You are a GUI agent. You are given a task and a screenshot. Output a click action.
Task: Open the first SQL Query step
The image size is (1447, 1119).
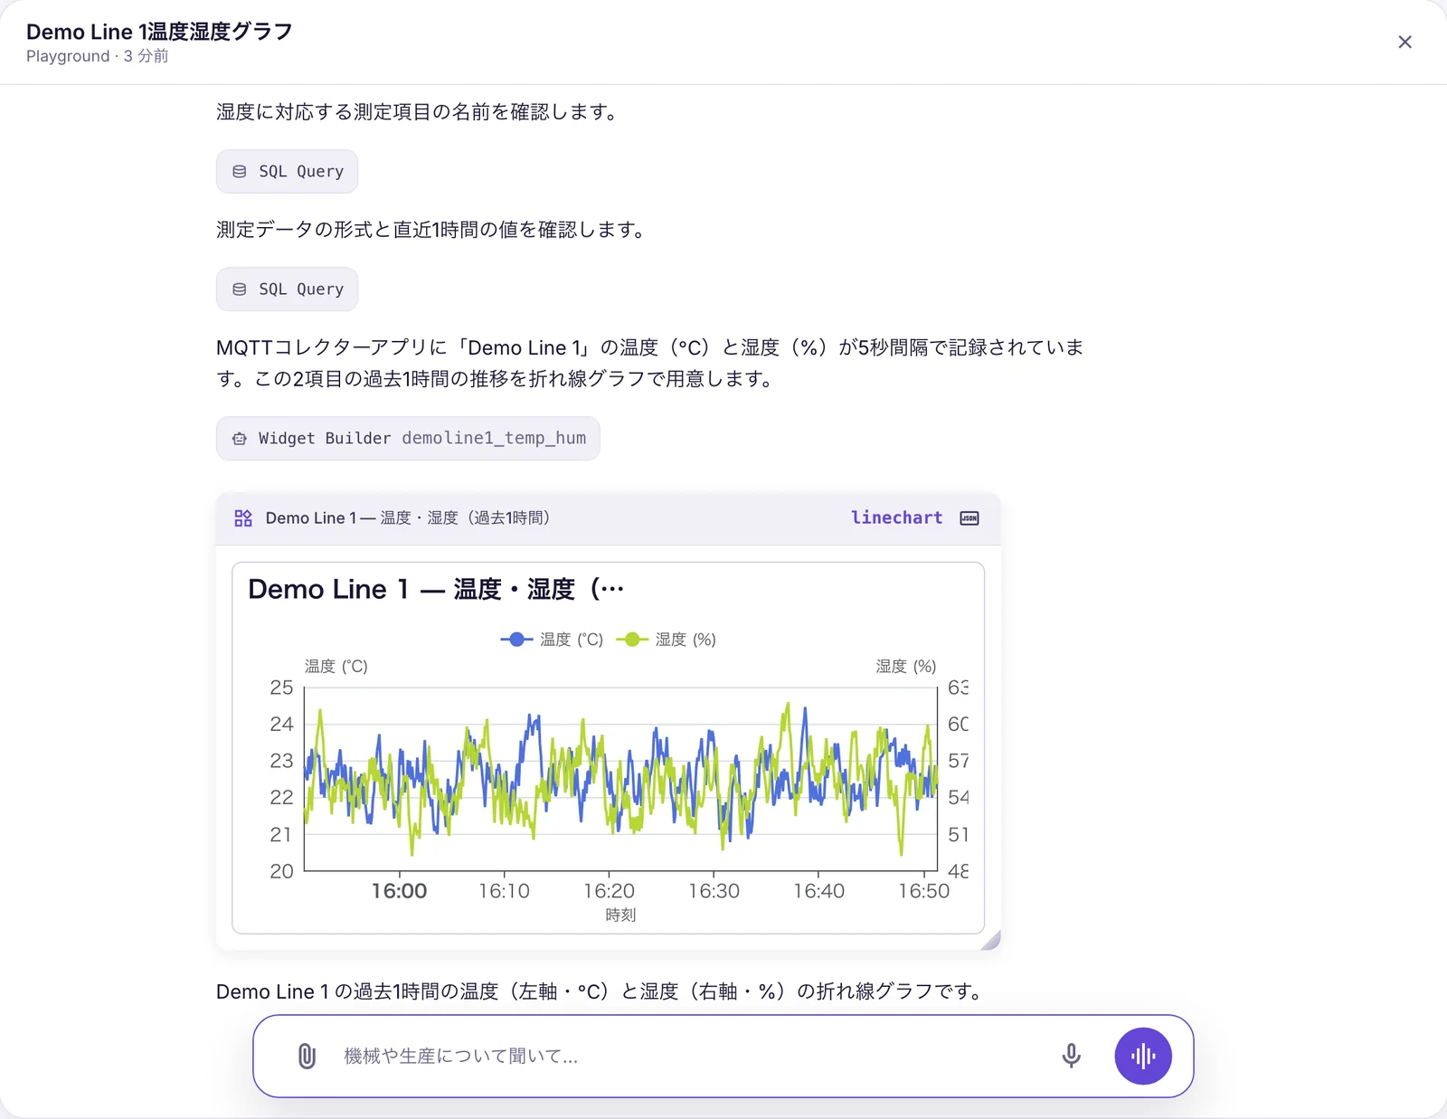(x=287, y=172)
